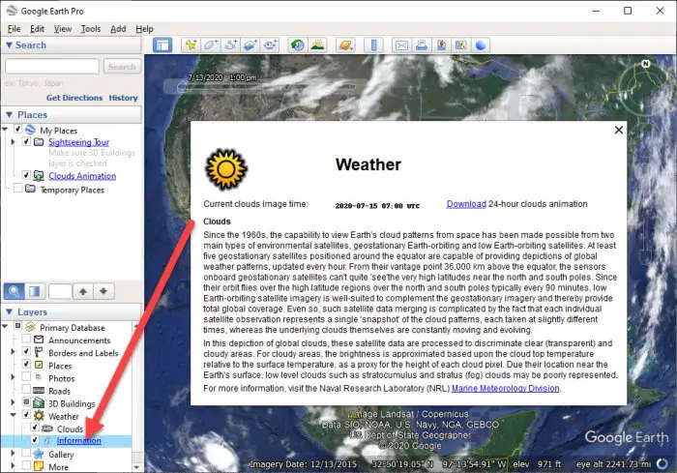This screenshot has height=473, width=677.
Task: Expand the Gallery layer node
Action: tap(13, 453)
